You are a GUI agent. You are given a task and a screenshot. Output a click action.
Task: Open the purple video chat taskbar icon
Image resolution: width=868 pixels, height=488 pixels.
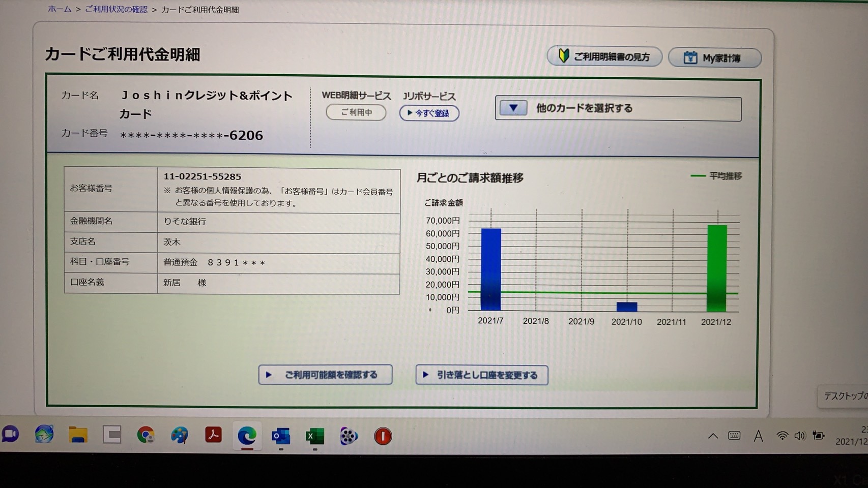point(10,435)
